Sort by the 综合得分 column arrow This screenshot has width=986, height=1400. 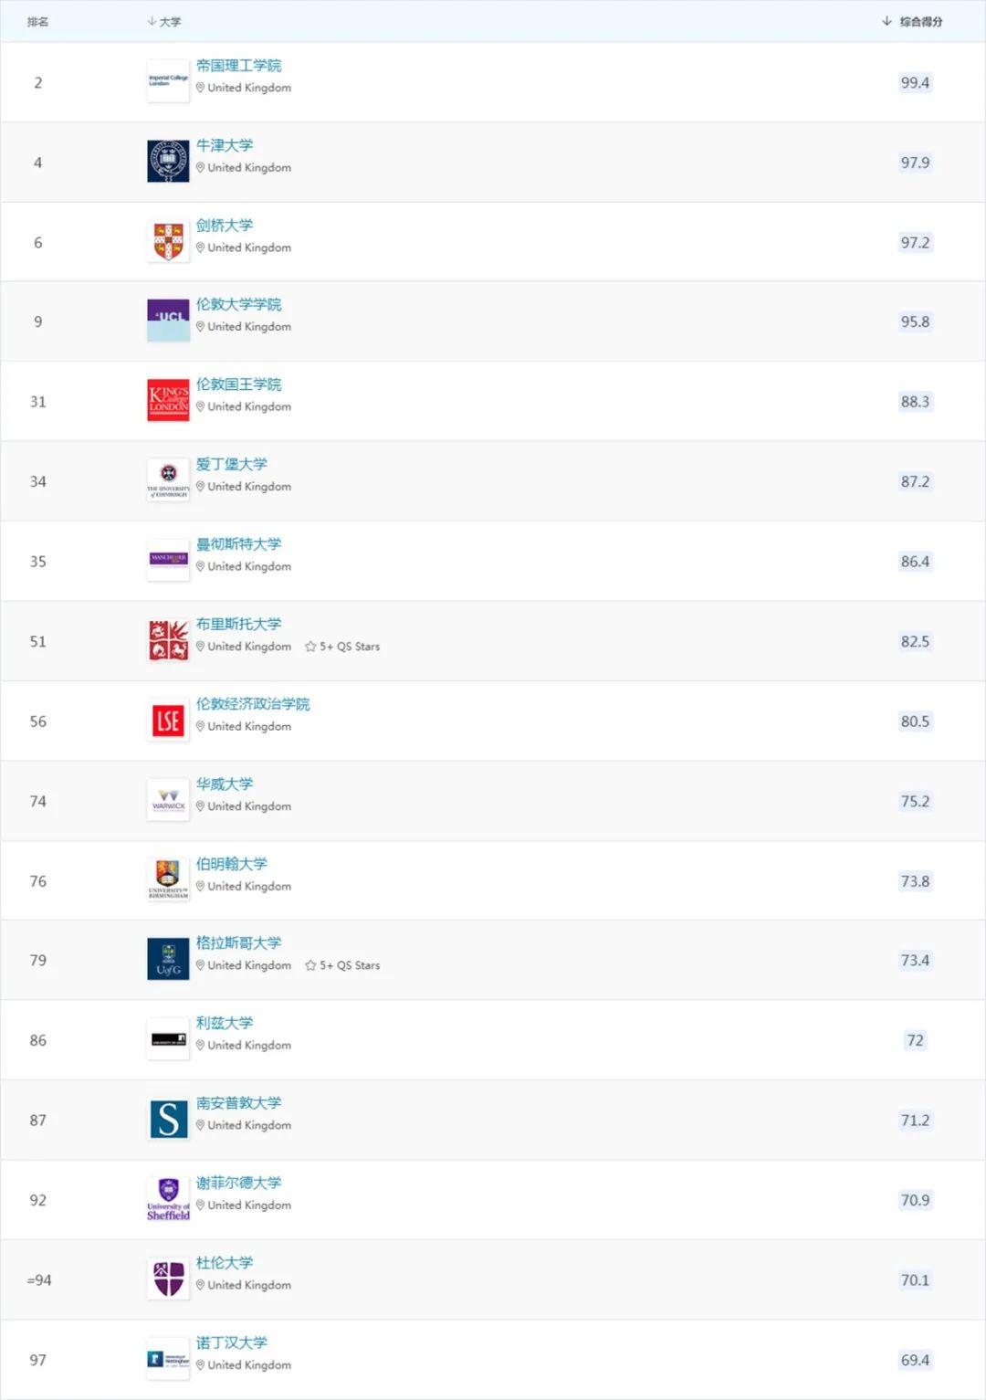pos(886,21)
